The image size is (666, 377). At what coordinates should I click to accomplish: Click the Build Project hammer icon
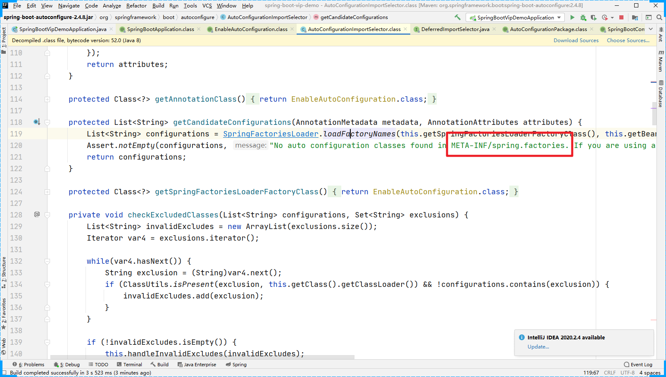coord(457,17)
